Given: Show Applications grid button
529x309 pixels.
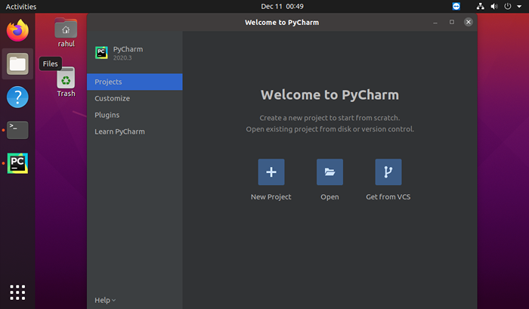Looking at the screenshot, I should [x=17, y=292].
